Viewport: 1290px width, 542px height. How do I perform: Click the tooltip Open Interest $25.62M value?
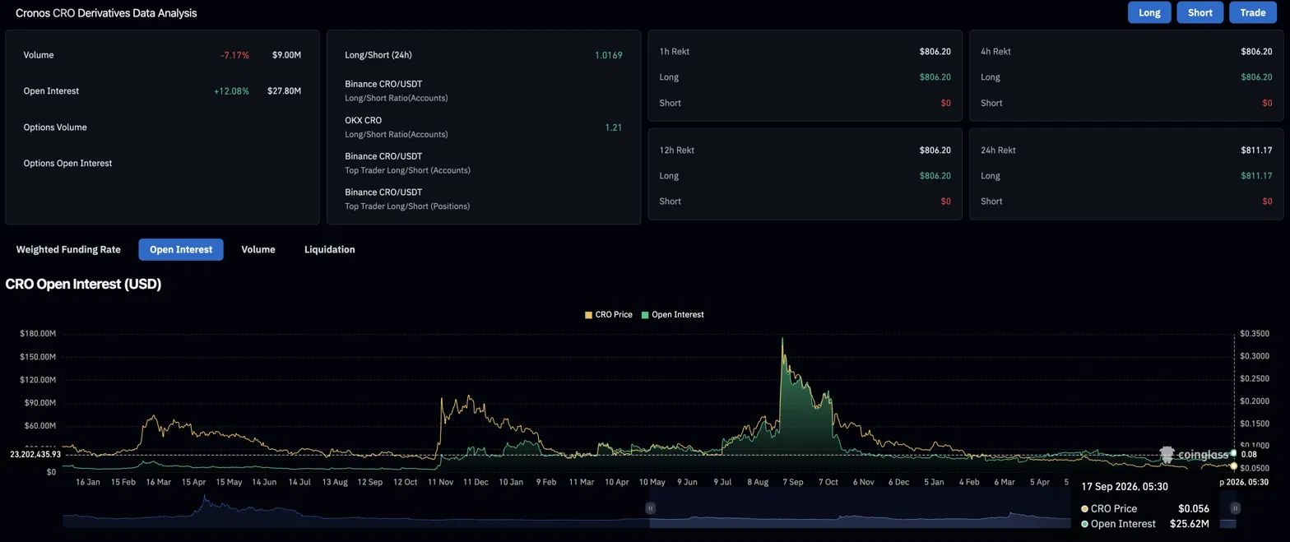coord(1189,524)
